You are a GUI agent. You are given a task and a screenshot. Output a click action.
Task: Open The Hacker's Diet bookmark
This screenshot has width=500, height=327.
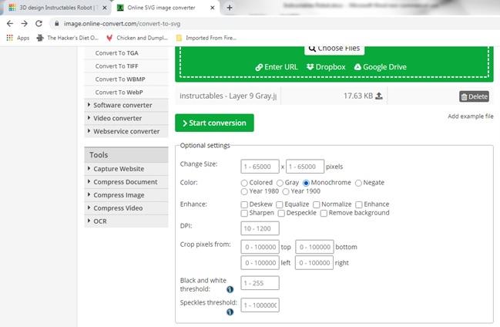pos(68,38)
